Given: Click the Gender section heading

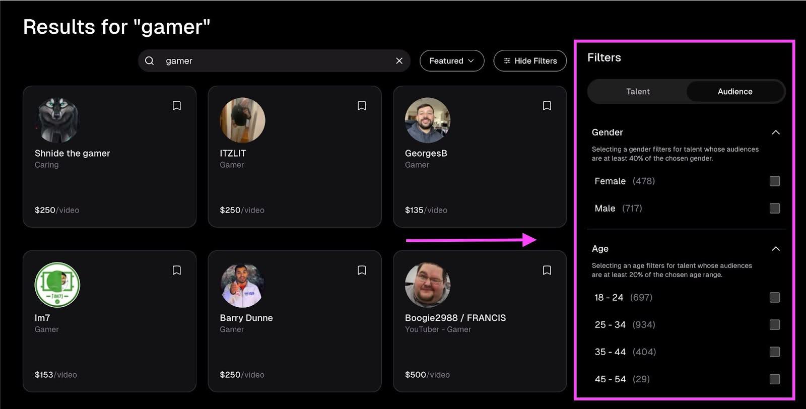Looking at the screenshot, I should point(608,132).
